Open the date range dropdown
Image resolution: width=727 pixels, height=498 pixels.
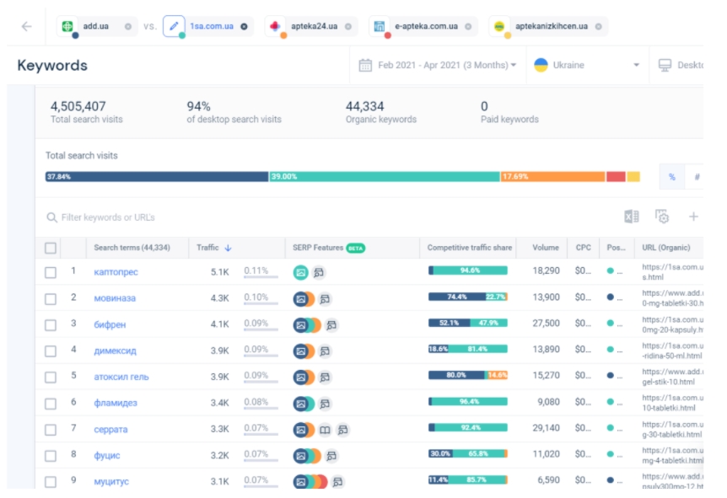point(437,65)
